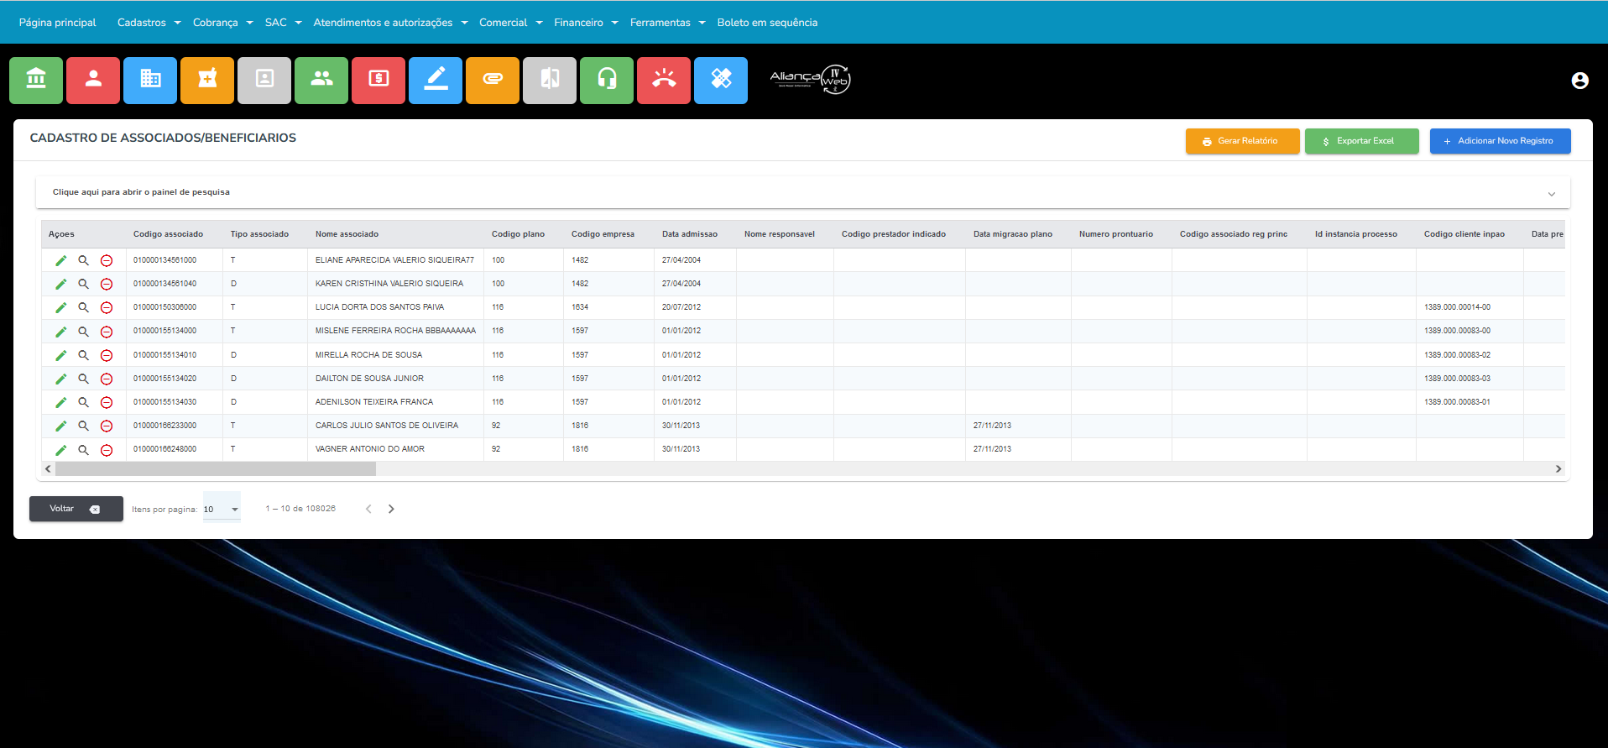Click the orange pharmacy icon
This screenshot has width=1608, height=748.
click(x=207, y=80)
